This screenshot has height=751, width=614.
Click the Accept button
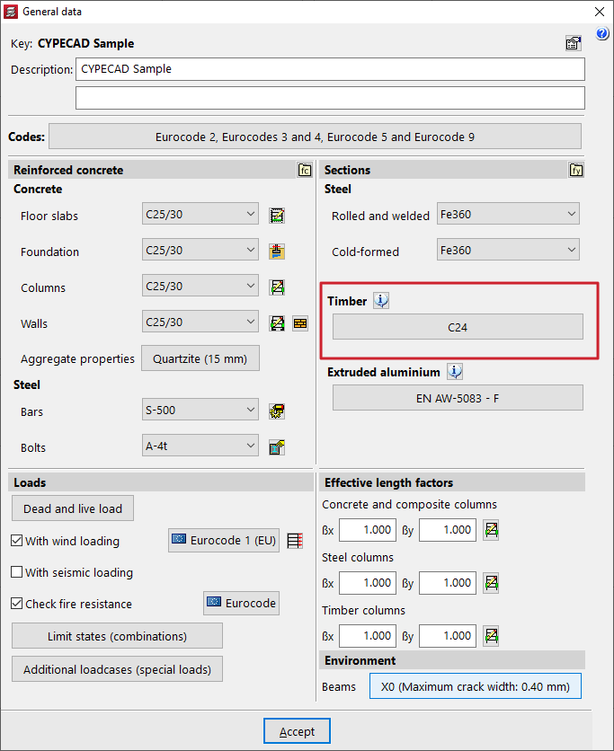pyautogui.click(x=297, y=731)
